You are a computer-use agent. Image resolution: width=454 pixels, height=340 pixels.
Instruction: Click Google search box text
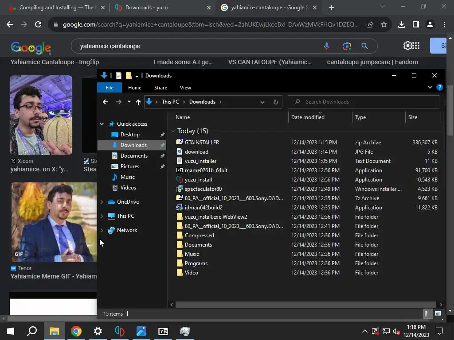pyautogui.click(x=110, y=46)
